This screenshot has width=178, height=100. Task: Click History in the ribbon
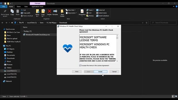pos(90,16)
